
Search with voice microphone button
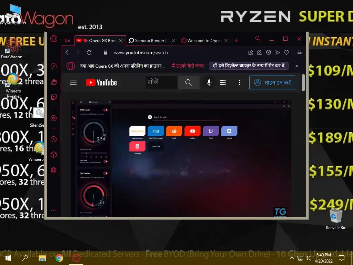point(209,82)
